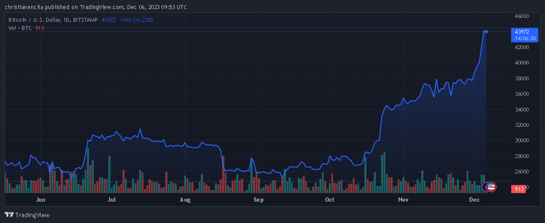Click the 46000 price scale label
This screenshot has height=223, width=545.
pos(522,16)
